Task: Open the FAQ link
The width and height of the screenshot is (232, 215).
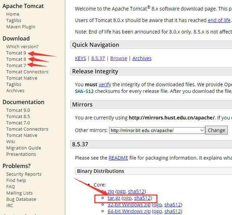Action: pyautogui.click(x=11, y=187)
